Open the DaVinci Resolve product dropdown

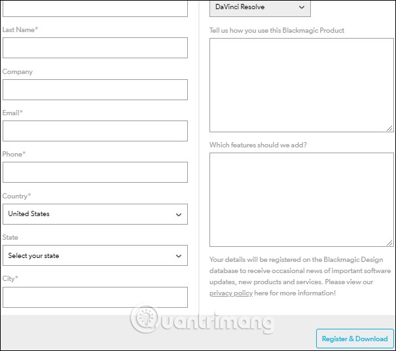pyautogui.click(x=260, y=7)
